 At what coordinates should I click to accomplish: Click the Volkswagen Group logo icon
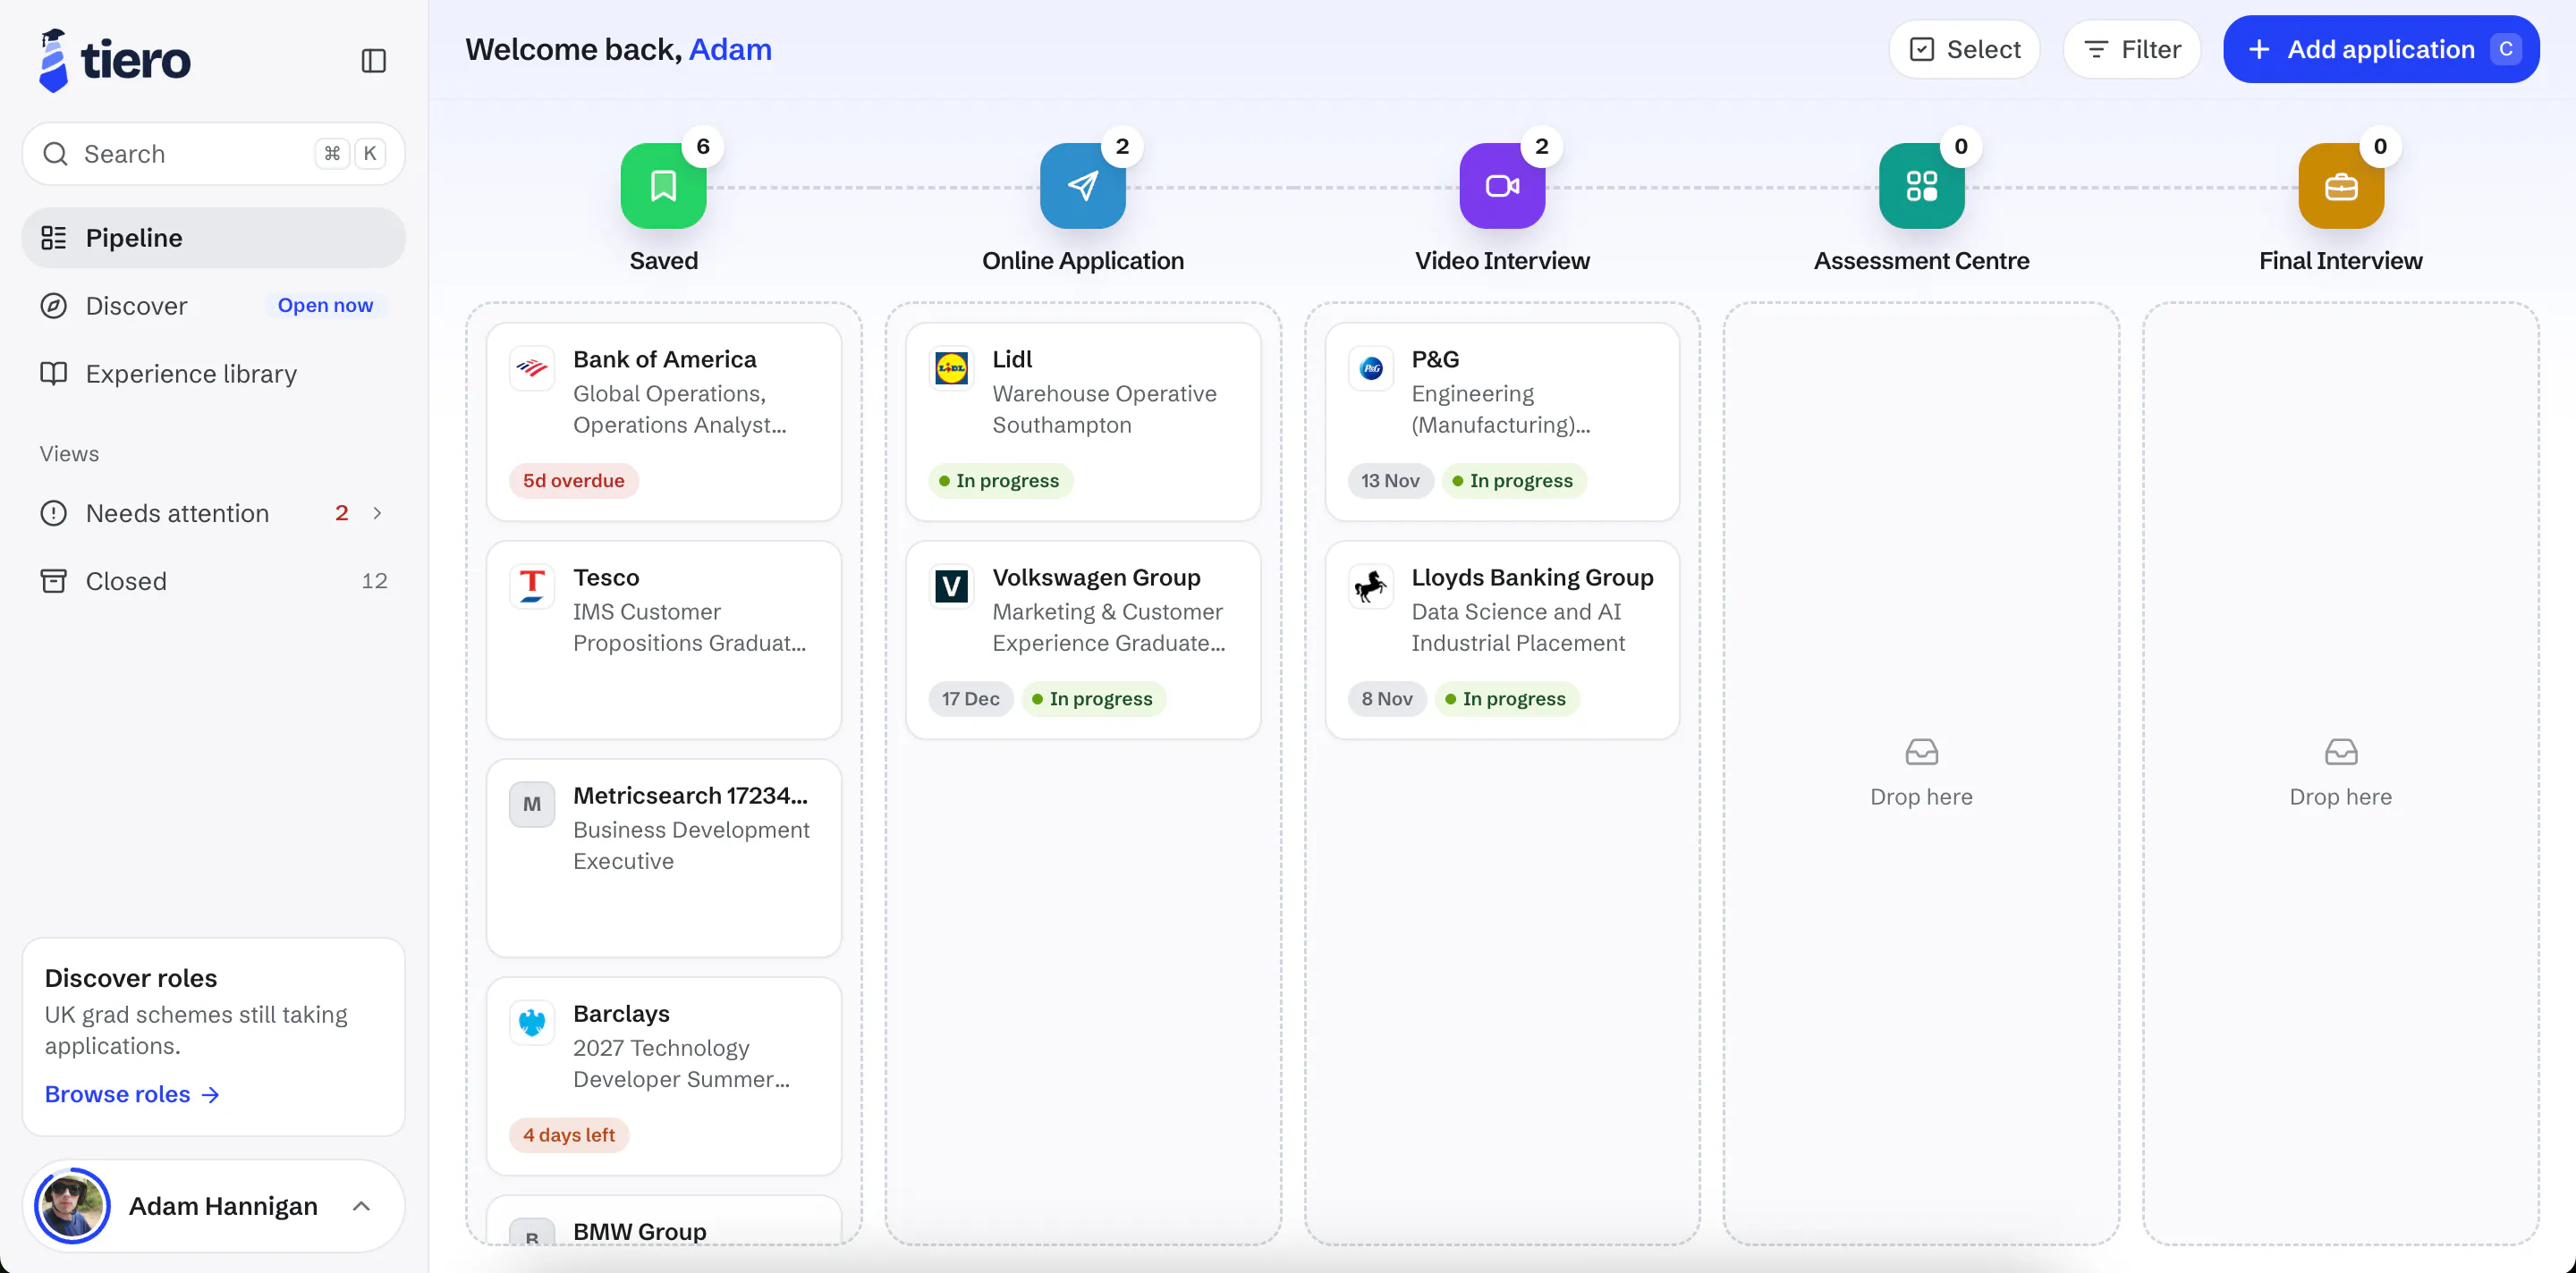(951, 586)
